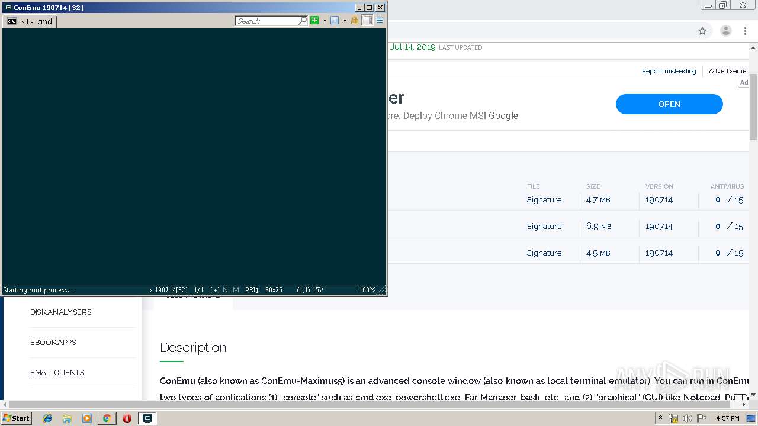Click the '190714[32]' status bar entry
This screenshot has width=758, height=426.
pyautogui.click(x=169, y=290)
